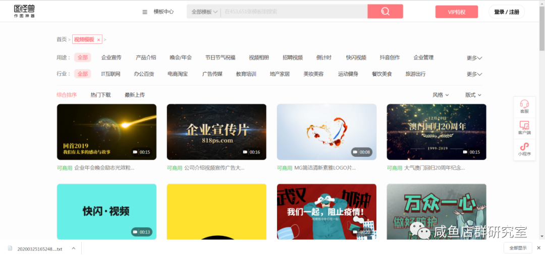Filter industry by 运动健身

348,74
